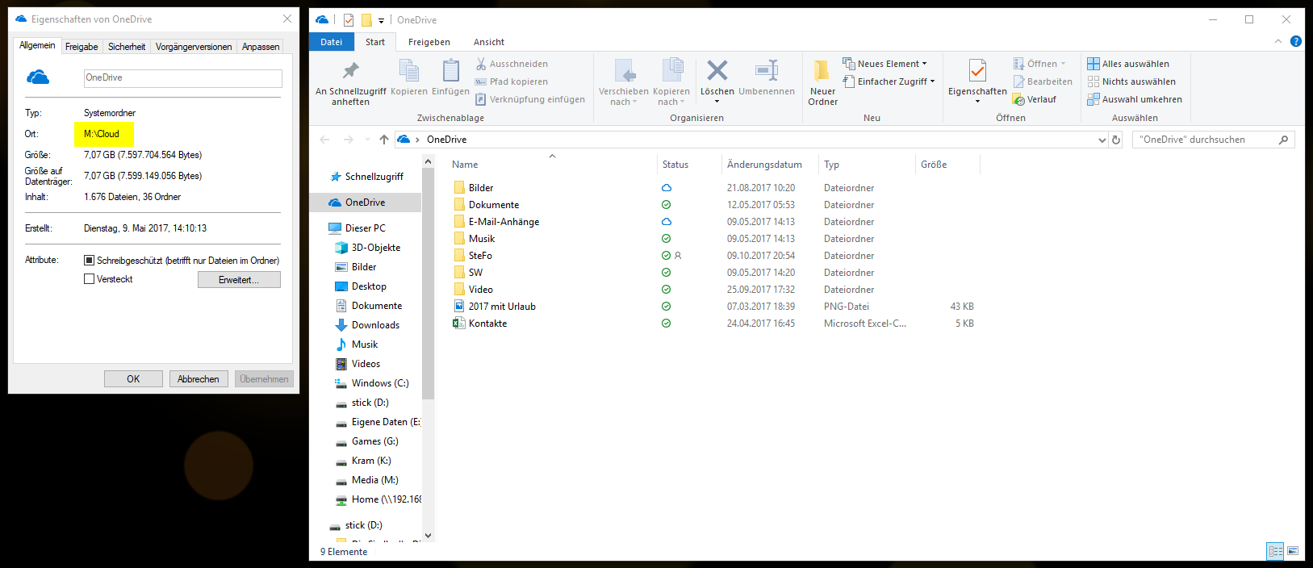This screenshot has width=1313, height=568.
Task: Click the Erweitert... button
Action: coord(239,280)
